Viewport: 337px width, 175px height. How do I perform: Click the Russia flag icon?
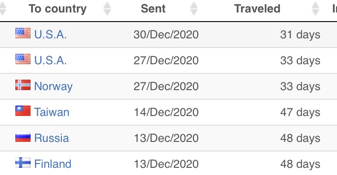(23, 137)
